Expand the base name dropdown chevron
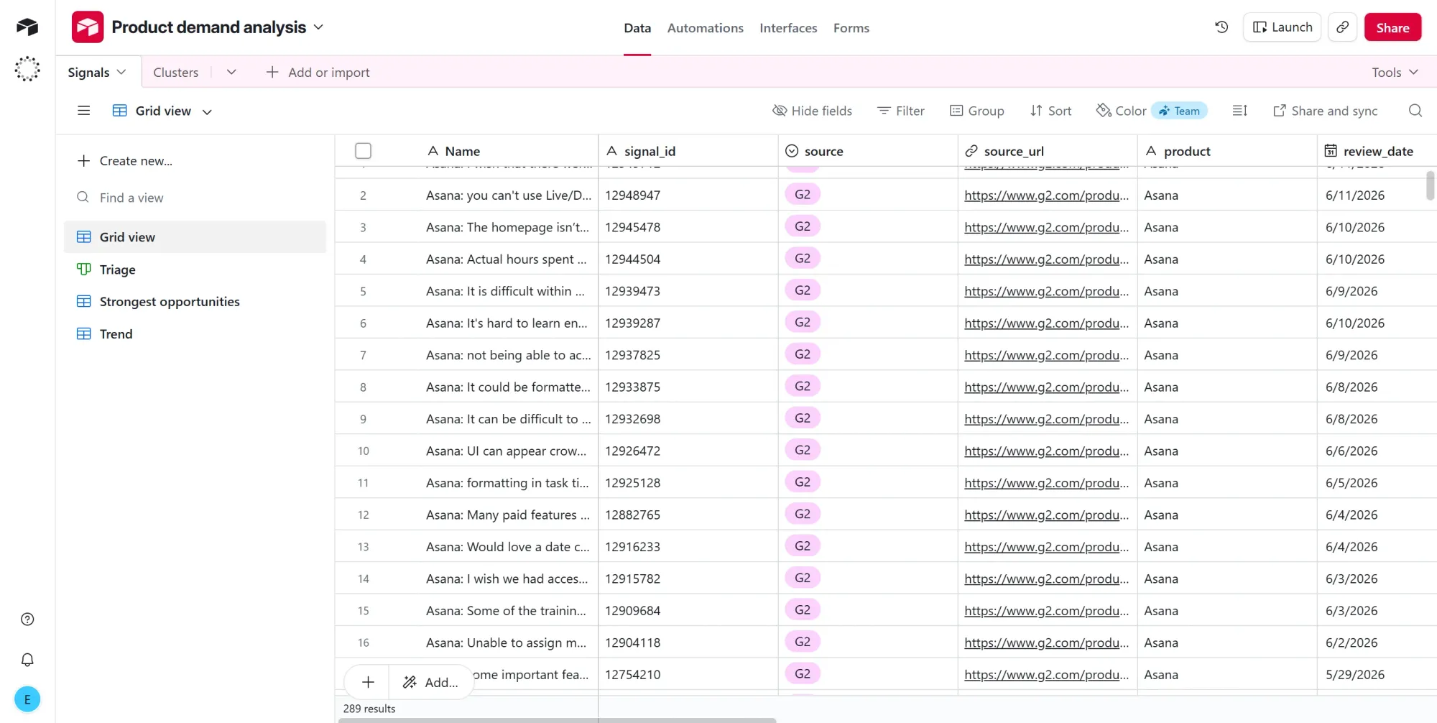This screenshot has height=723, width=1437. [x=319, y=27]
